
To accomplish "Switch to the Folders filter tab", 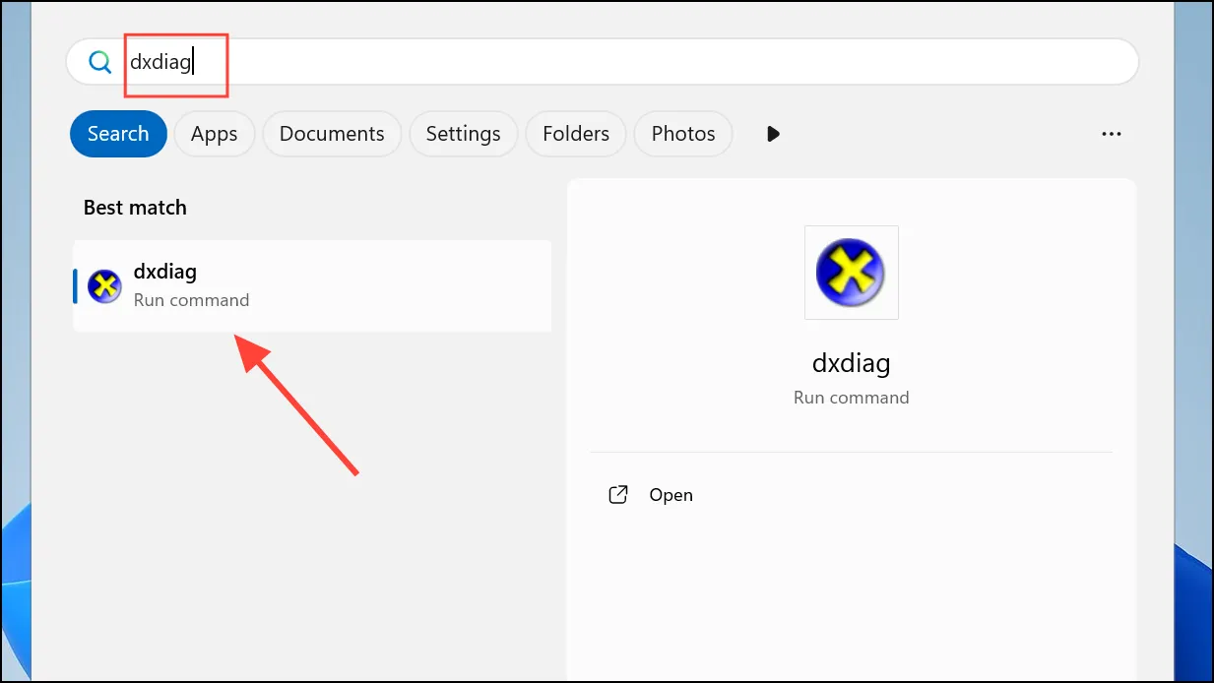I will point(576,134).
